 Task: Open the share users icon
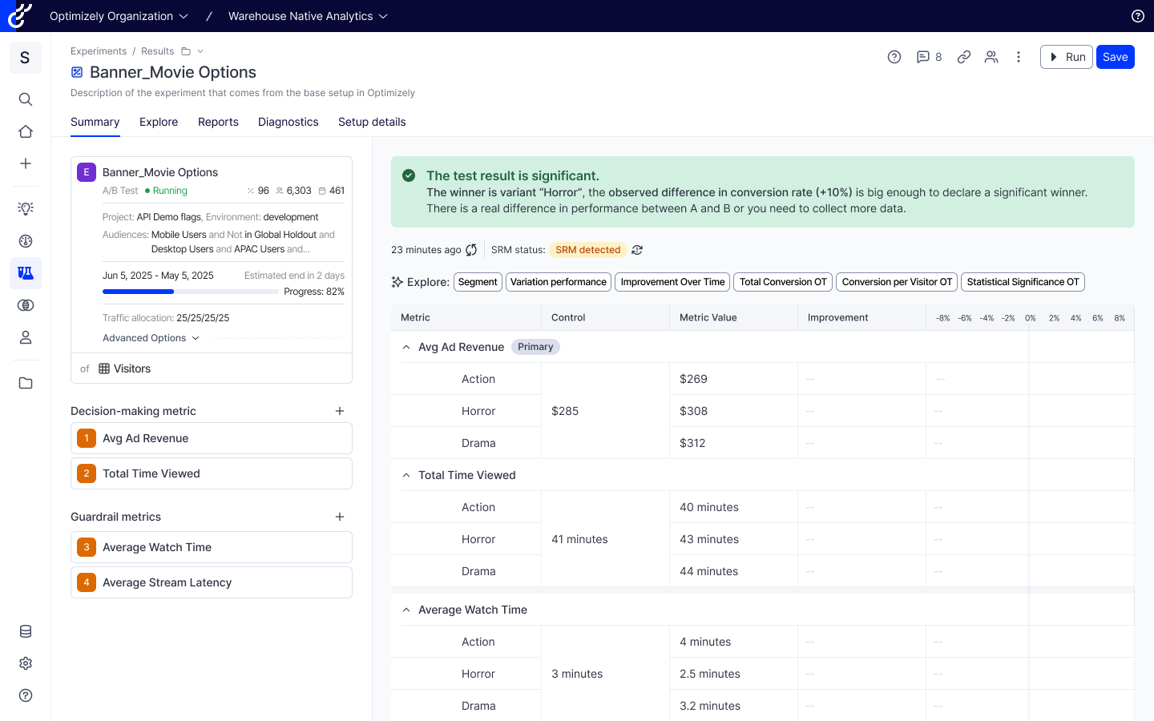click(x=991, y=57)
